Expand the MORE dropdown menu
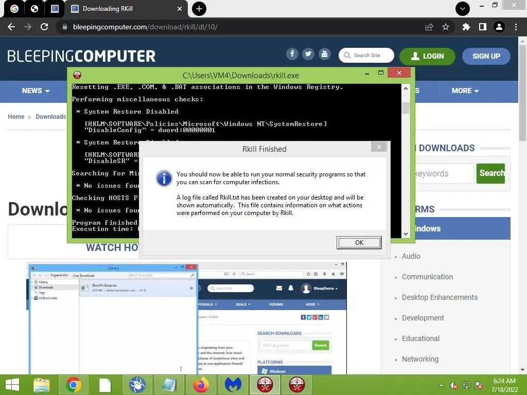This screenshot has width=527, height=395. pyautogui.click(x=465, y=91)
